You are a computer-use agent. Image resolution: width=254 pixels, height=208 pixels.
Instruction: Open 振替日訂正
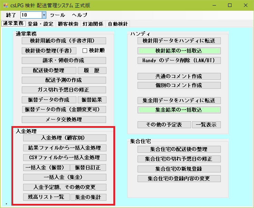click(x=88, y=168)
